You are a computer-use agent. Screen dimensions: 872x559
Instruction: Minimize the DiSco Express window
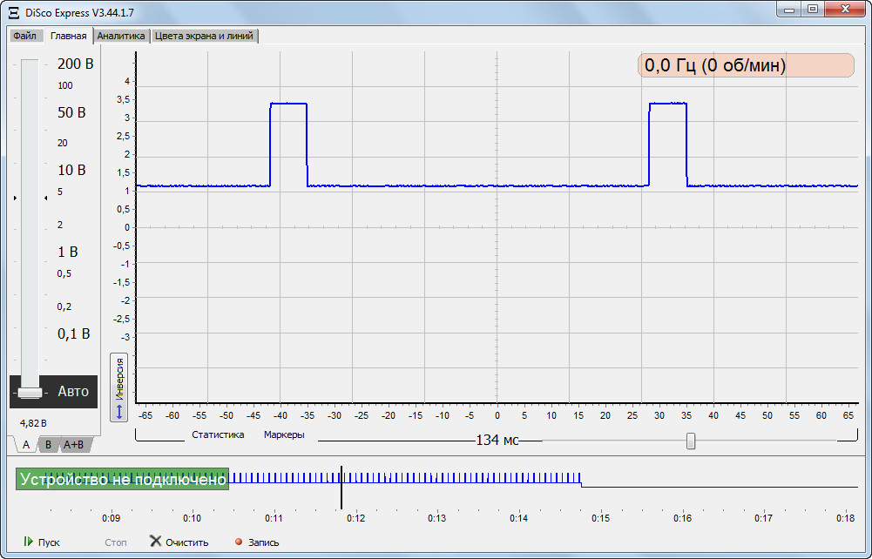789,10
